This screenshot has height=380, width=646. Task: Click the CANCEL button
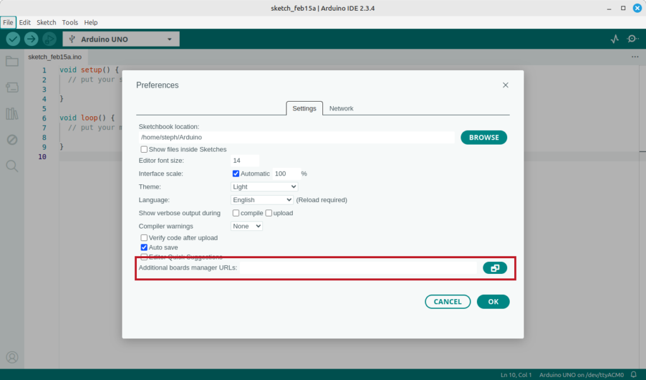pos(447,302)
